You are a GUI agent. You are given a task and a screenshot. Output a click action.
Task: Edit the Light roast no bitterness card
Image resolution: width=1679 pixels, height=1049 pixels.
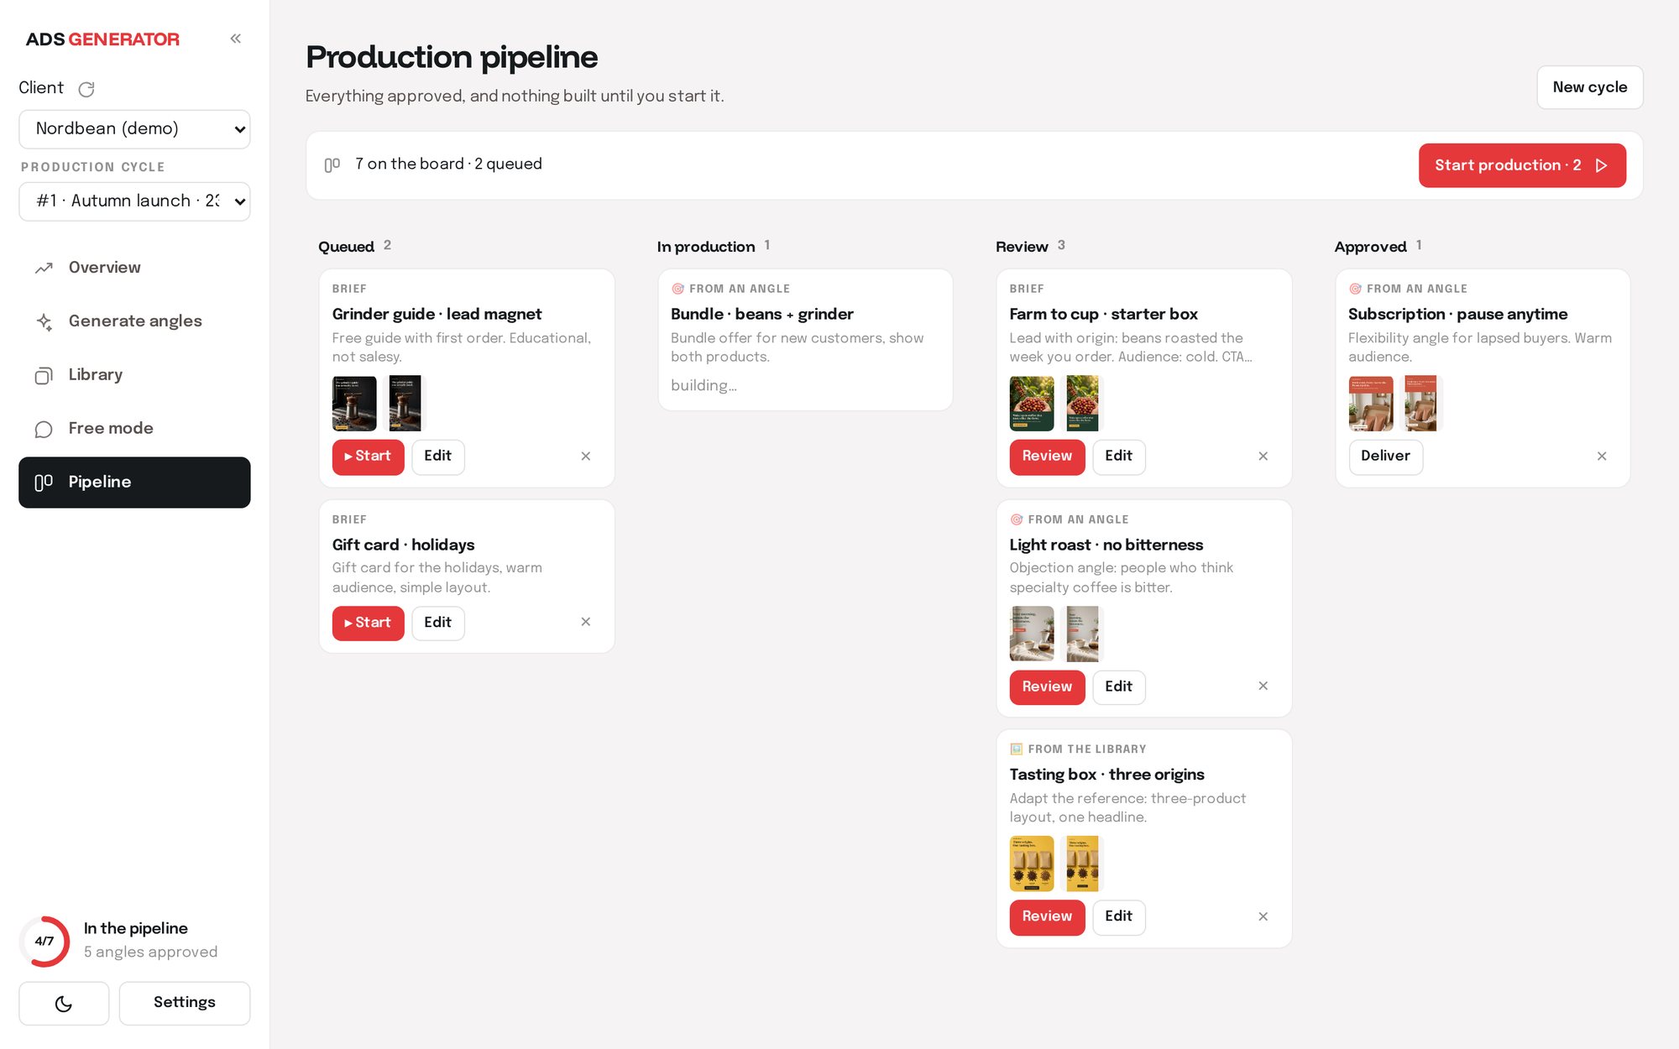pos(1118,687)
